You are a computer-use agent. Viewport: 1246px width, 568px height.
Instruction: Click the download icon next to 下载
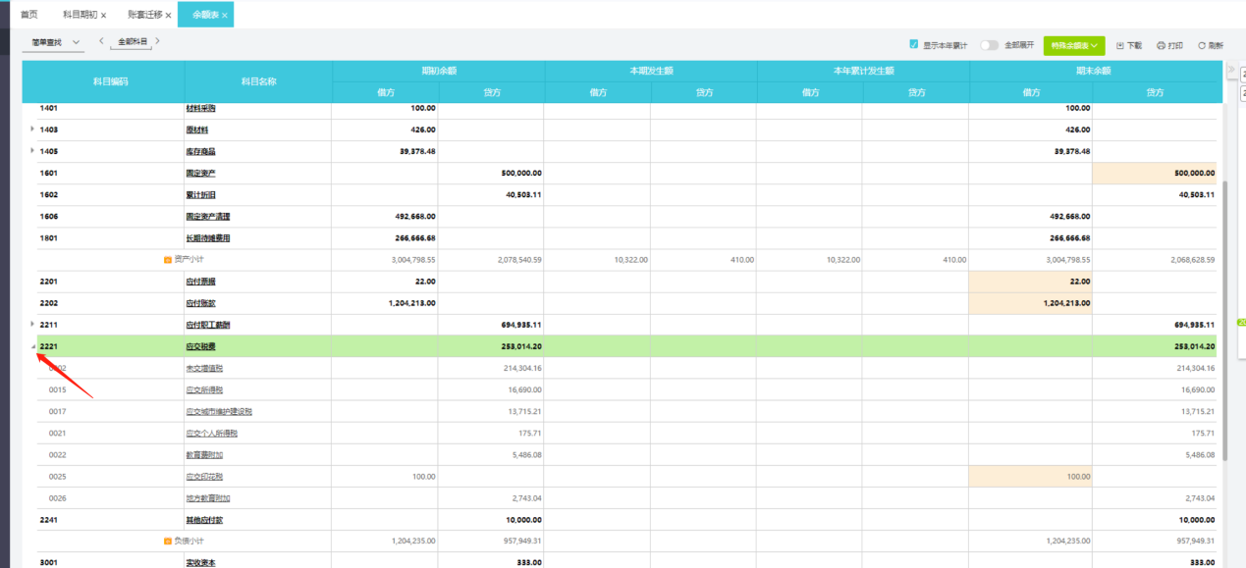click(1120, 45)
